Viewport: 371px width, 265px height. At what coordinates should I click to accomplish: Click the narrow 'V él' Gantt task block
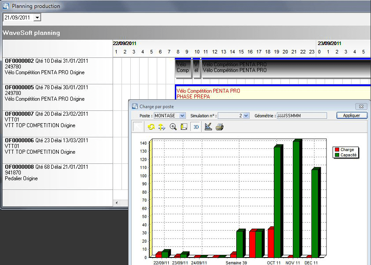tap(197, 68)
